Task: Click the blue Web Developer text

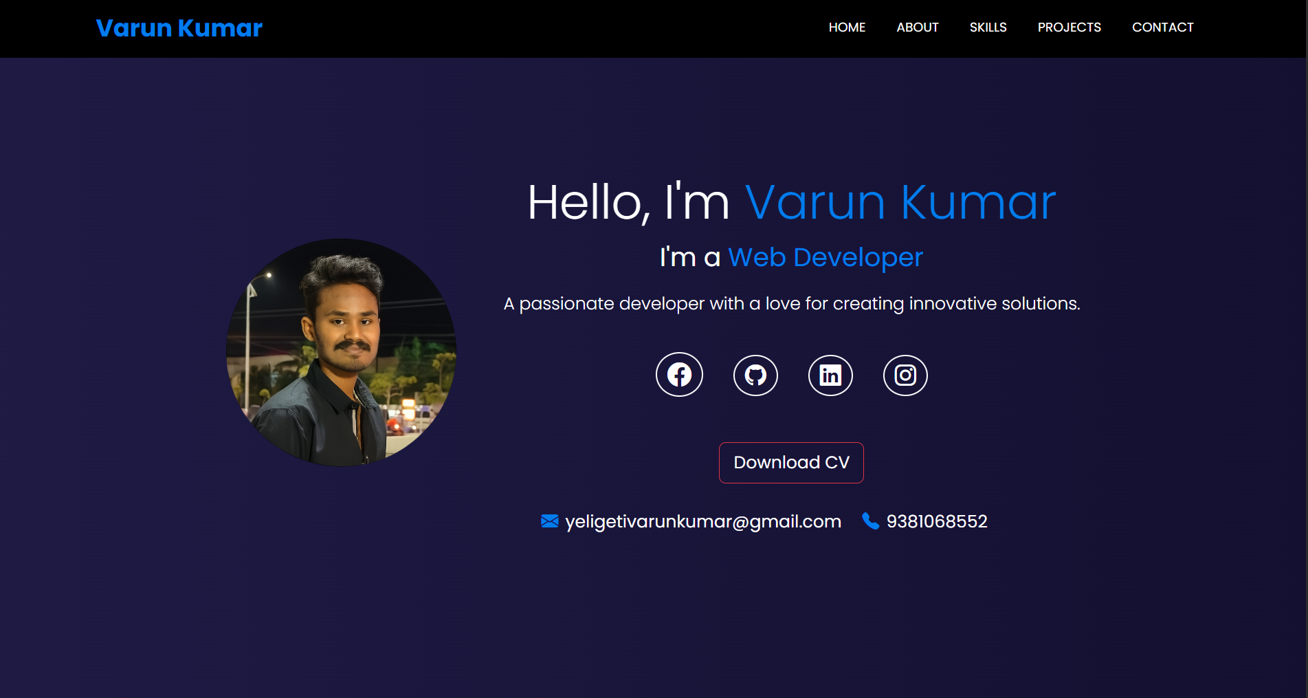Action: (825, 257)
